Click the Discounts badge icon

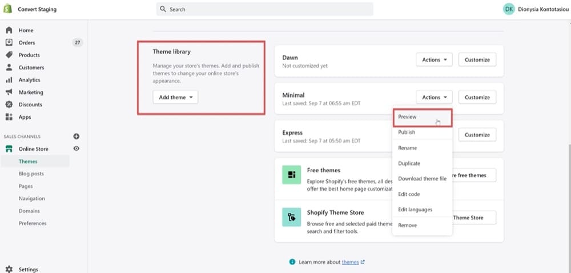point(9,105)
